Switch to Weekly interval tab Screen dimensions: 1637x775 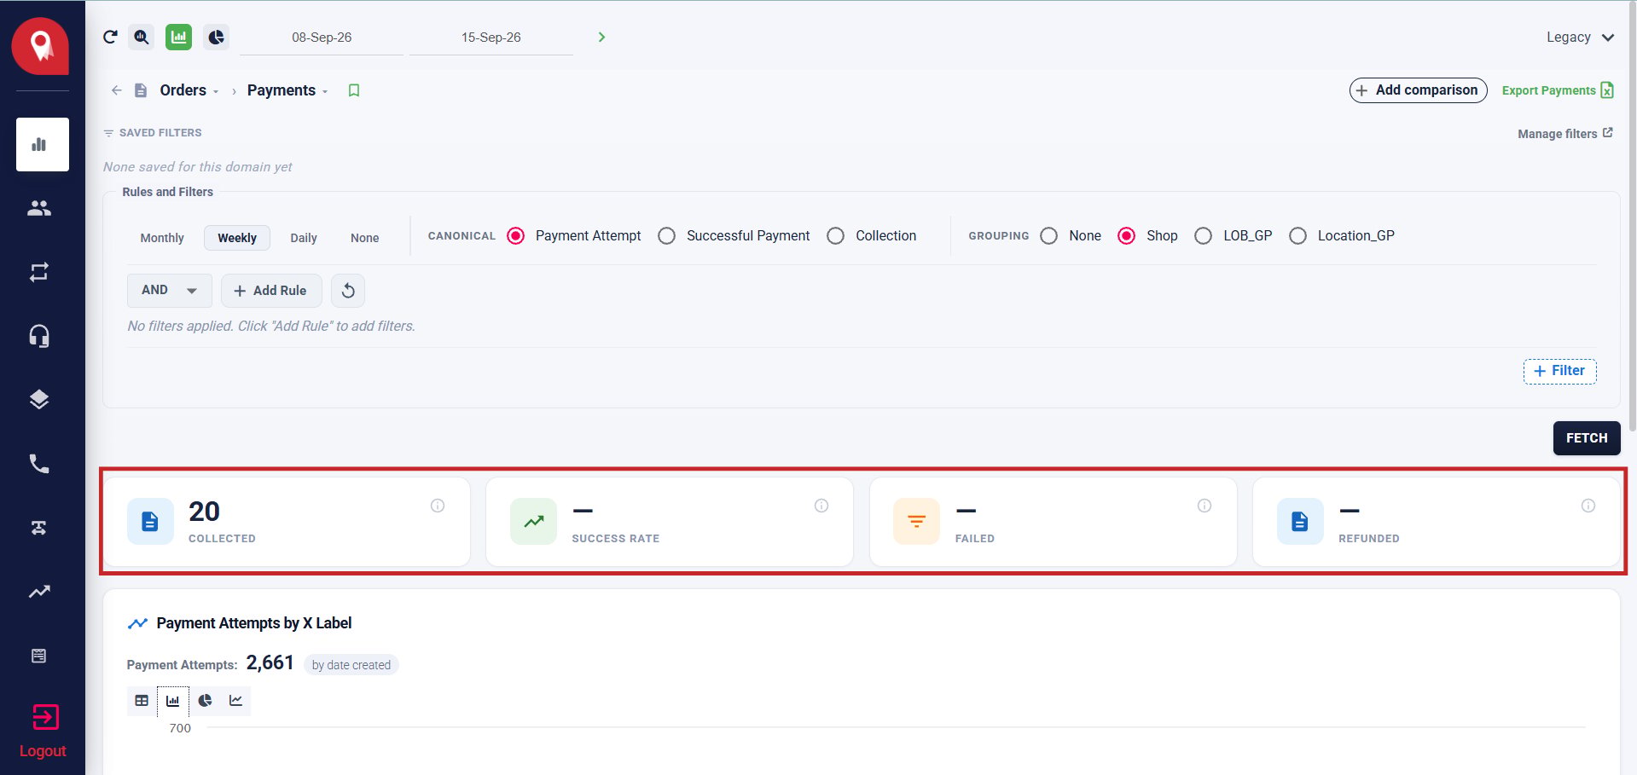[x=237, y=238]
